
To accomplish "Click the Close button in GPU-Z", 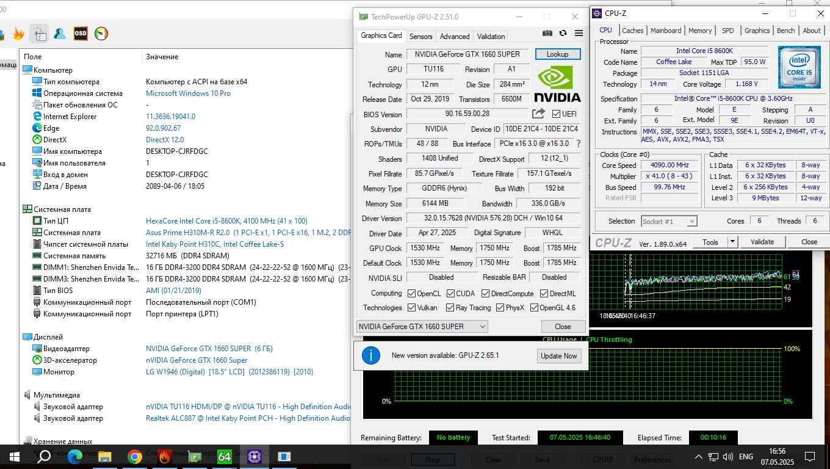I will (x=563, y=327).
